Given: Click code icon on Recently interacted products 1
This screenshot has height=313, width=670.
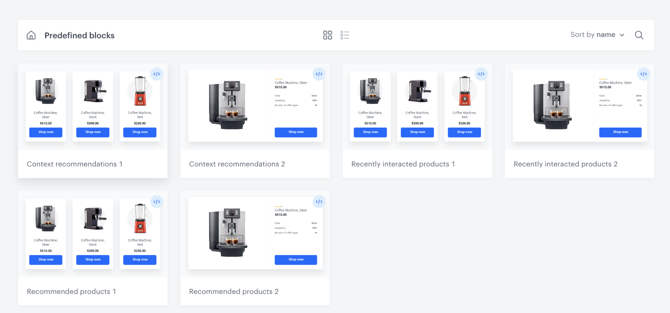Looking at the screenshot, I should (481, 74).
